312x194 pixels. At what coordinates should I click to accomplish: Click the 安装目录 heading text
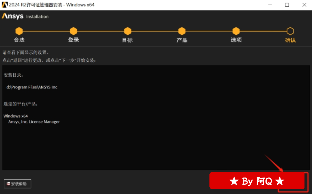pos(13,75)
